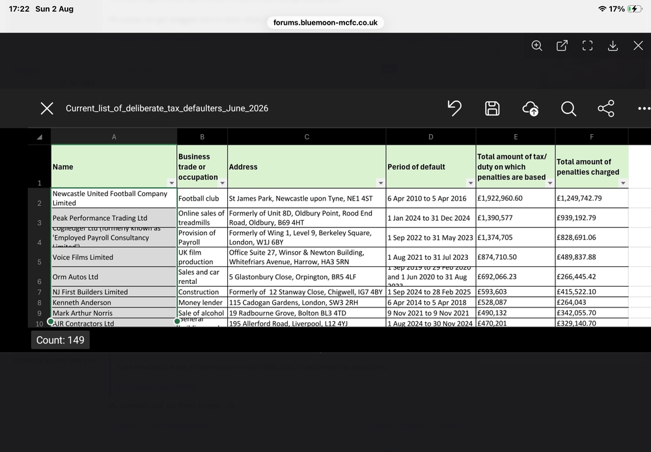
Task: Click the 1 Jan 2024 to 31 Dec 2024 cell
Action: (431, 218)
